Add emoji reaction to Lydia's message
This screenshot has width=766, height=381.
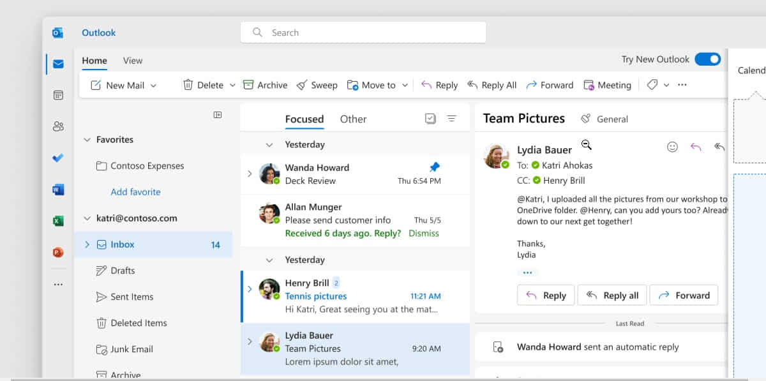672,147
